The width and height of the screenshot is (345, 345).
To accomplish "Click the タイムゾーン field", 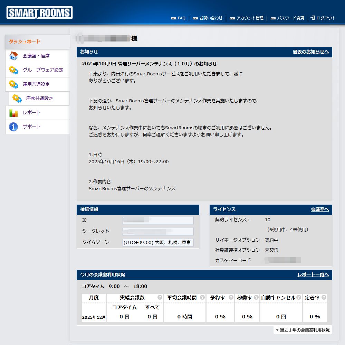I will (158, 242).
